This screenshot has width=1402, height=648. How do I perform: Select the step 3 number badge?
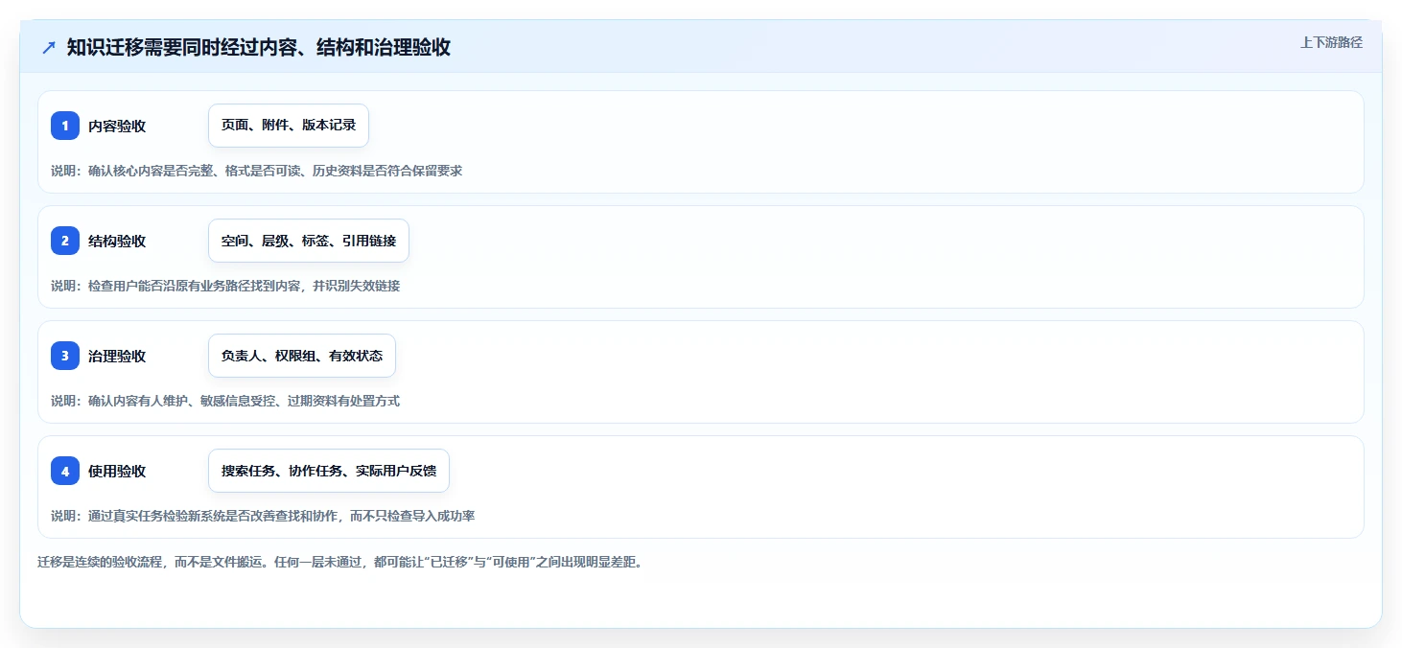(65, 356)
